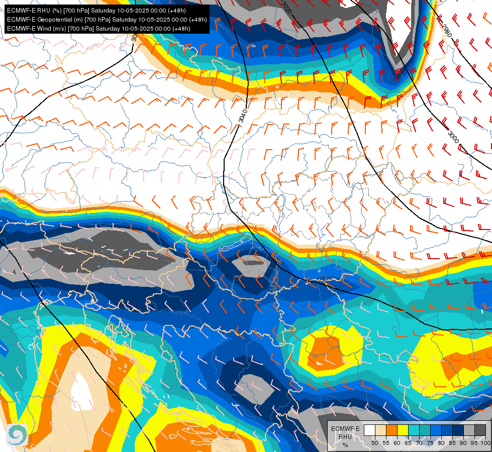The width and height of the screenshot is (492, 452).
Task: Click the 'ECMWF-E RHU (%) [700 hPa]' title line
Action: click(96, 11)
